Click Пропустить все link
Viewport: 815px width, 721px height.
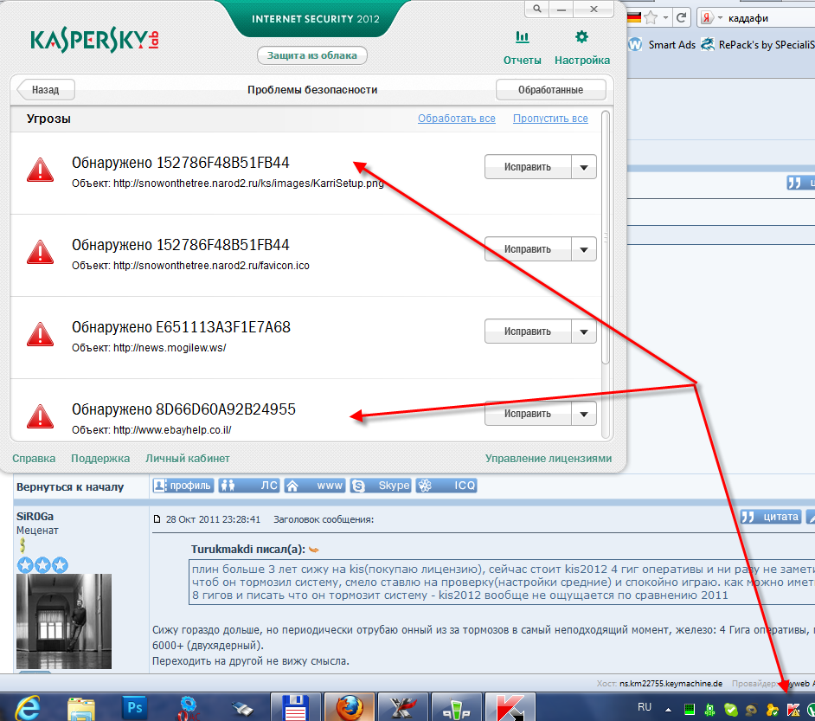[x=550, y=119]
